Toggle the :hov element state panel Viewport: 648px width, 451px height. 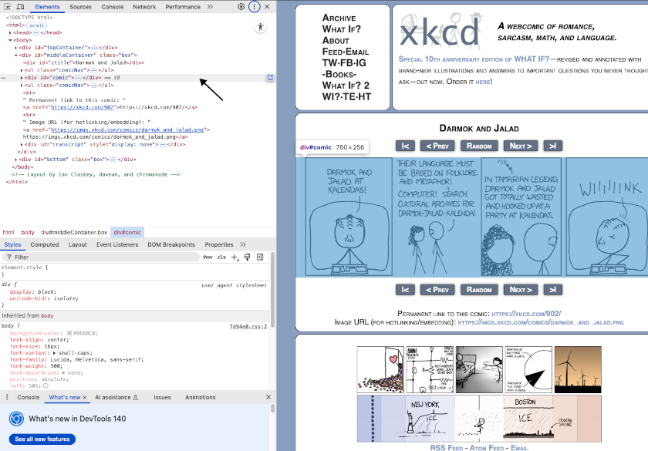pos(208,257)
